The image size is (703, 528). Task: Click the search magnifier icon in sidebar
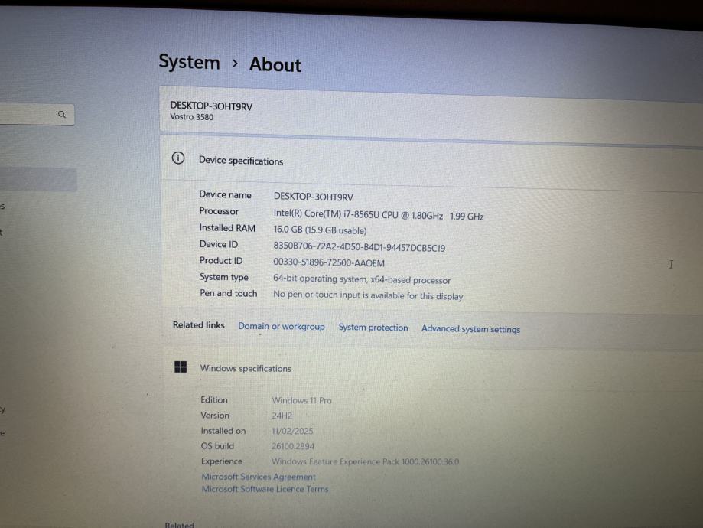click(62, 114)
